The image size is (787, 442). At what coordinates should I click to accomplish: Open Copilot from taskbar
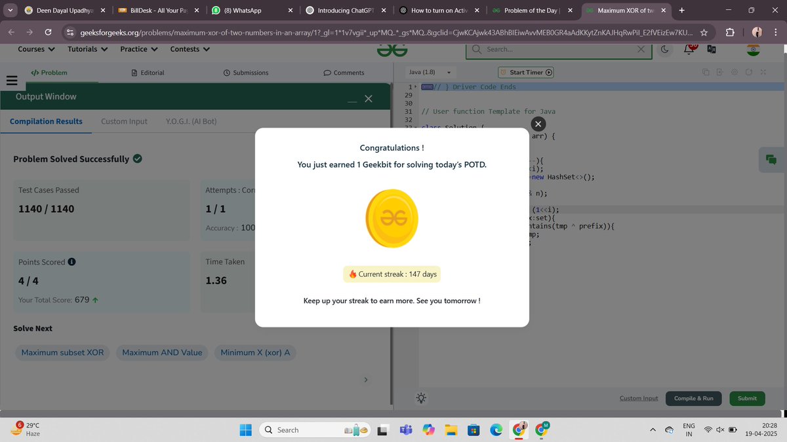click(428, 430)
